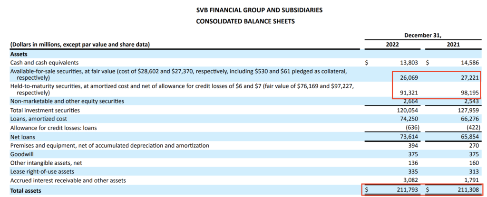Click the title 'SVB FINANCIAL GROUP AND SUBSIDIARIES'

pyautogui.click(x=259, y=10)
